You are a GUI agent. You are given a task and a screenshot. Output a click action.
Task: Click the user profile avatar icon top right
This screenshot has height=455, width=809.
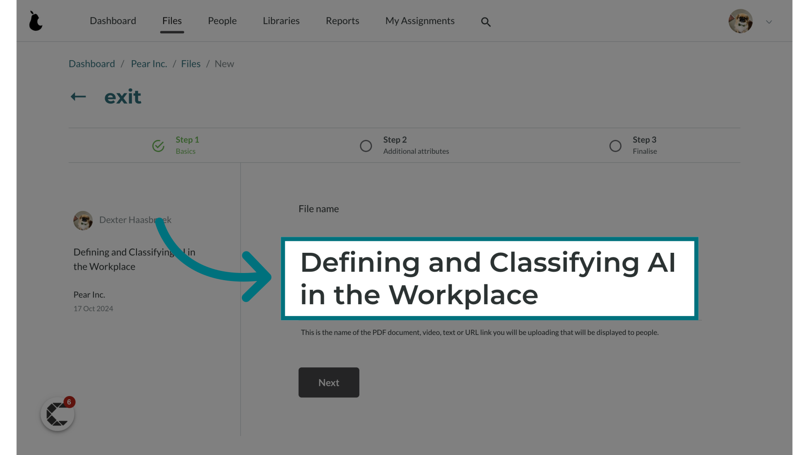coord(741,21)
